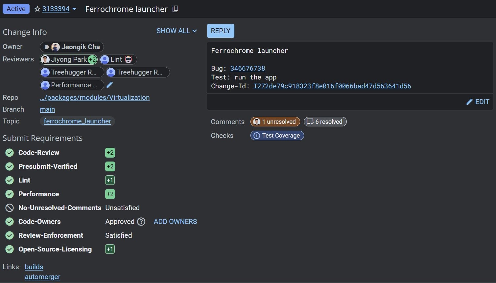Viewport: 496px width, 283px height.
Task: Click the REPLY button
Action: coord(221,31)
